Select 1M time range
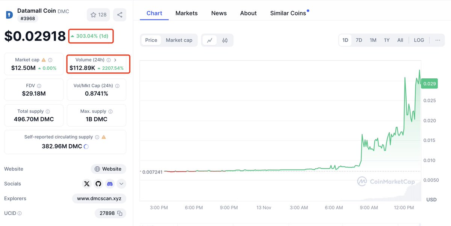This screenshot has width=451, height=226. (x=373, y=40)
